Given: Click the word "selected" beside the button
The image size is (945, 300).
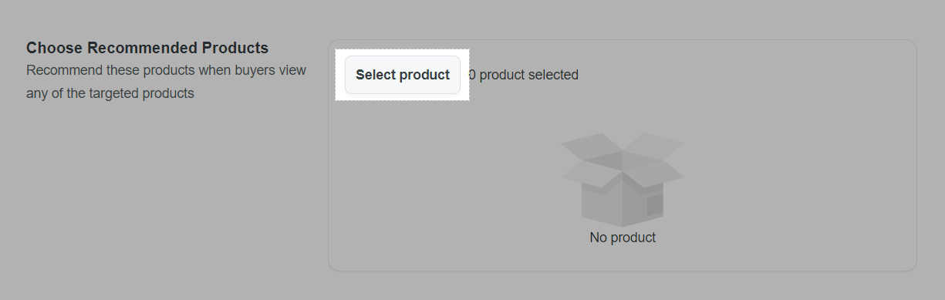Looking at the screenshot, I should click(553, 75).
